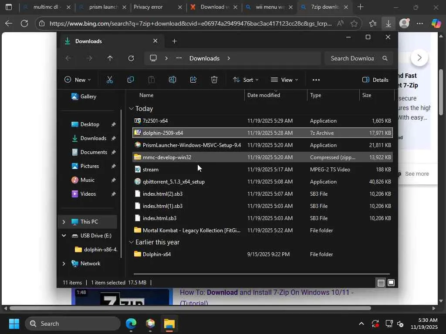This screenshot has height=334, width=446.
Task: Click the Rename icon in Explorer toolbar
Action: point(172,80)
